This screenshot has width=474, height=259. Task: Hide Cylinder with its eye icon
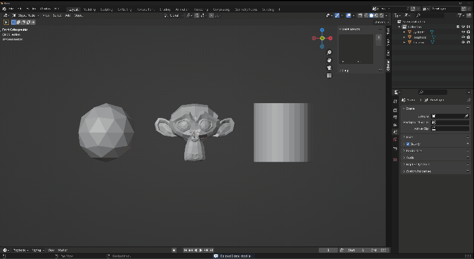click(463, 32)
